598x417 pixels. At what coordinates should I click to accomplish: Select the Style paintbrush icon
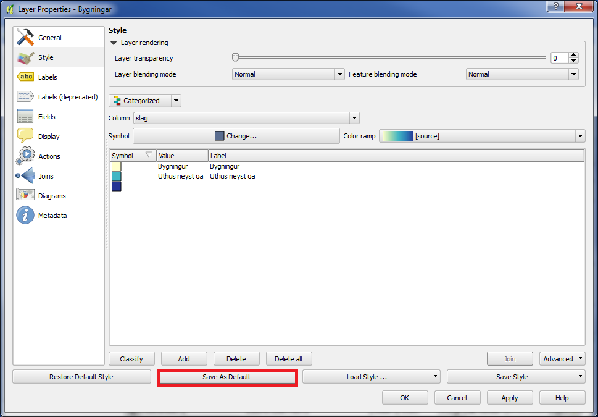coord(25,57)
